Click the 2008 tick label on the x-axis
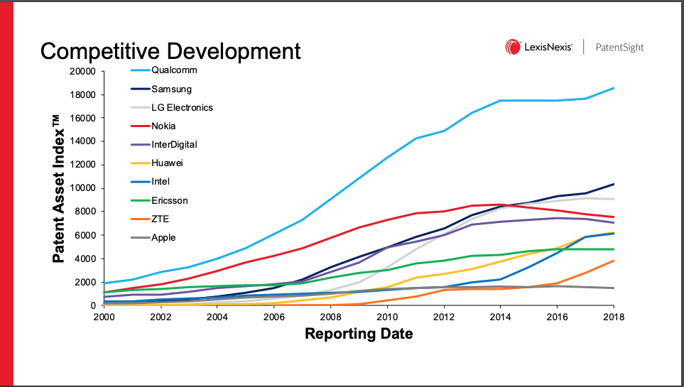The height and width of the screenshot is (387, 684). click(x=330, y=316)
